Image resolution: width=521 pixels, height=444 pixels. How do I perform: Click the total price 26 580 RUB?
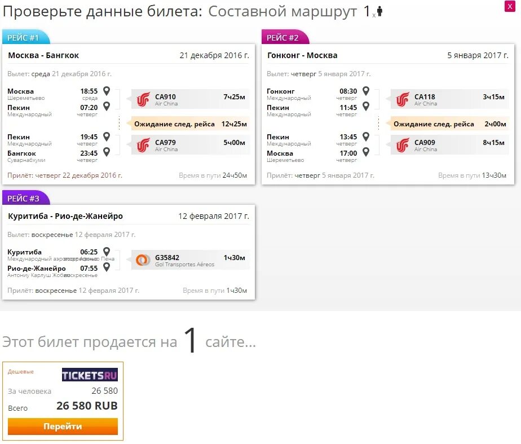click(x=87, y=406)
